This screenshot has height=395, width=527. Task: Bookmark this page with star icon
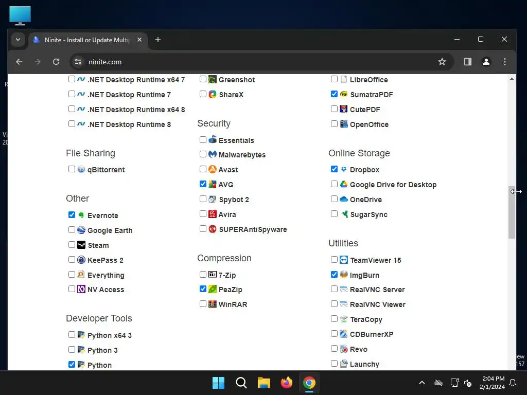coord(442,62)
